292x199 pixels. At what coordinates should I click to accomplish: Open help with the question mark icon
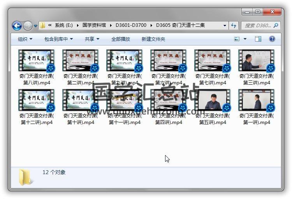272,39
